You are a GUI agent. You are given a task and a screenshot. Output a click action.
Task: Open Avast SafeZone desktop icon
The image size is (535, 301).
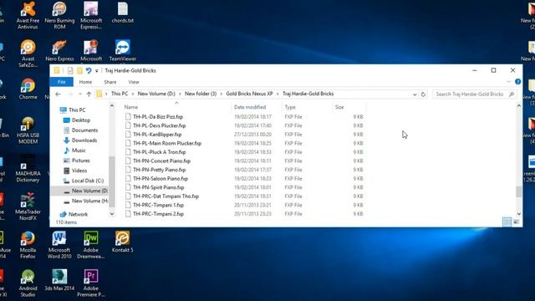click(x=28, y=54)
